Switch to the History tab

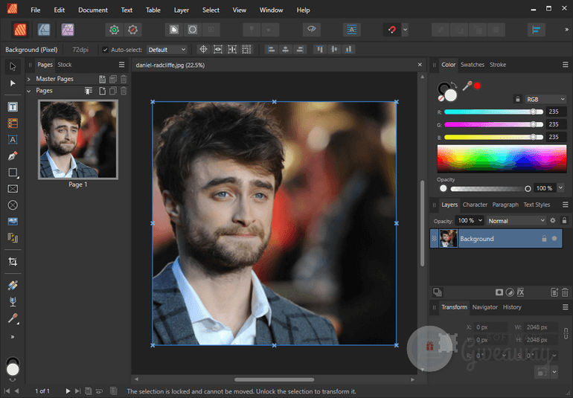[x=512, y=307]
